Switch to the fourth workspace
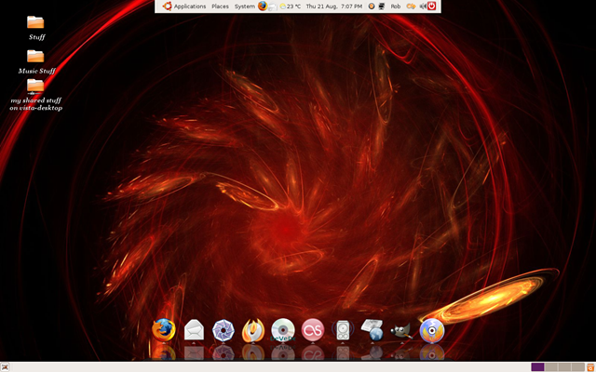Image resolution: width=596 pixels, height=372 pixels. pos(578,367)
